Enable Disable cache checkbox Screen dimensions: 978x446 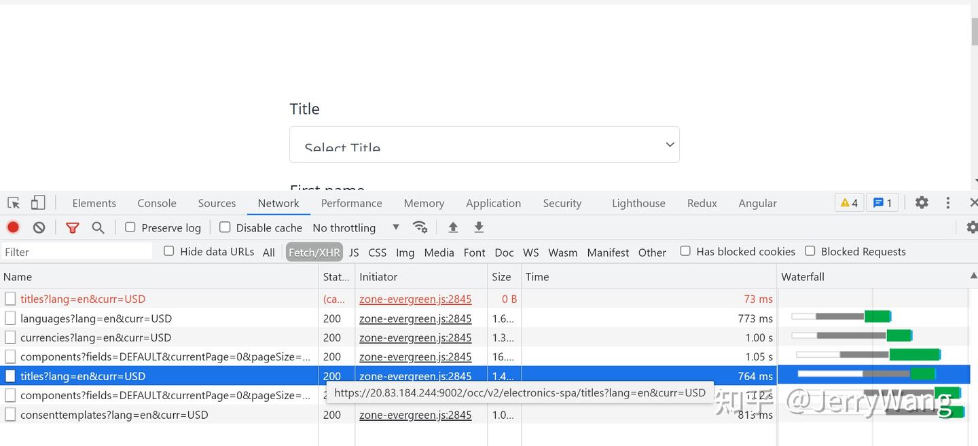click(225, 227)
